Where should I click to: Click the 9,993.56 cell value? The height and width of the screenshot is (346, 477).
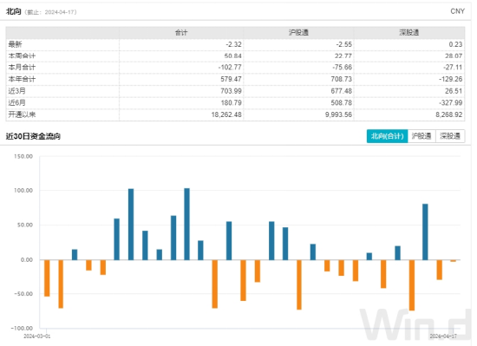pyautogui.click(x=338, y=114)
